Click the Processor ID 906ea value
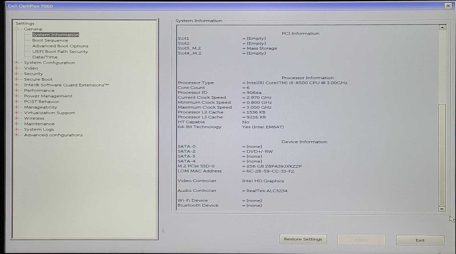The image size is (456, 254). coord(254,92)
